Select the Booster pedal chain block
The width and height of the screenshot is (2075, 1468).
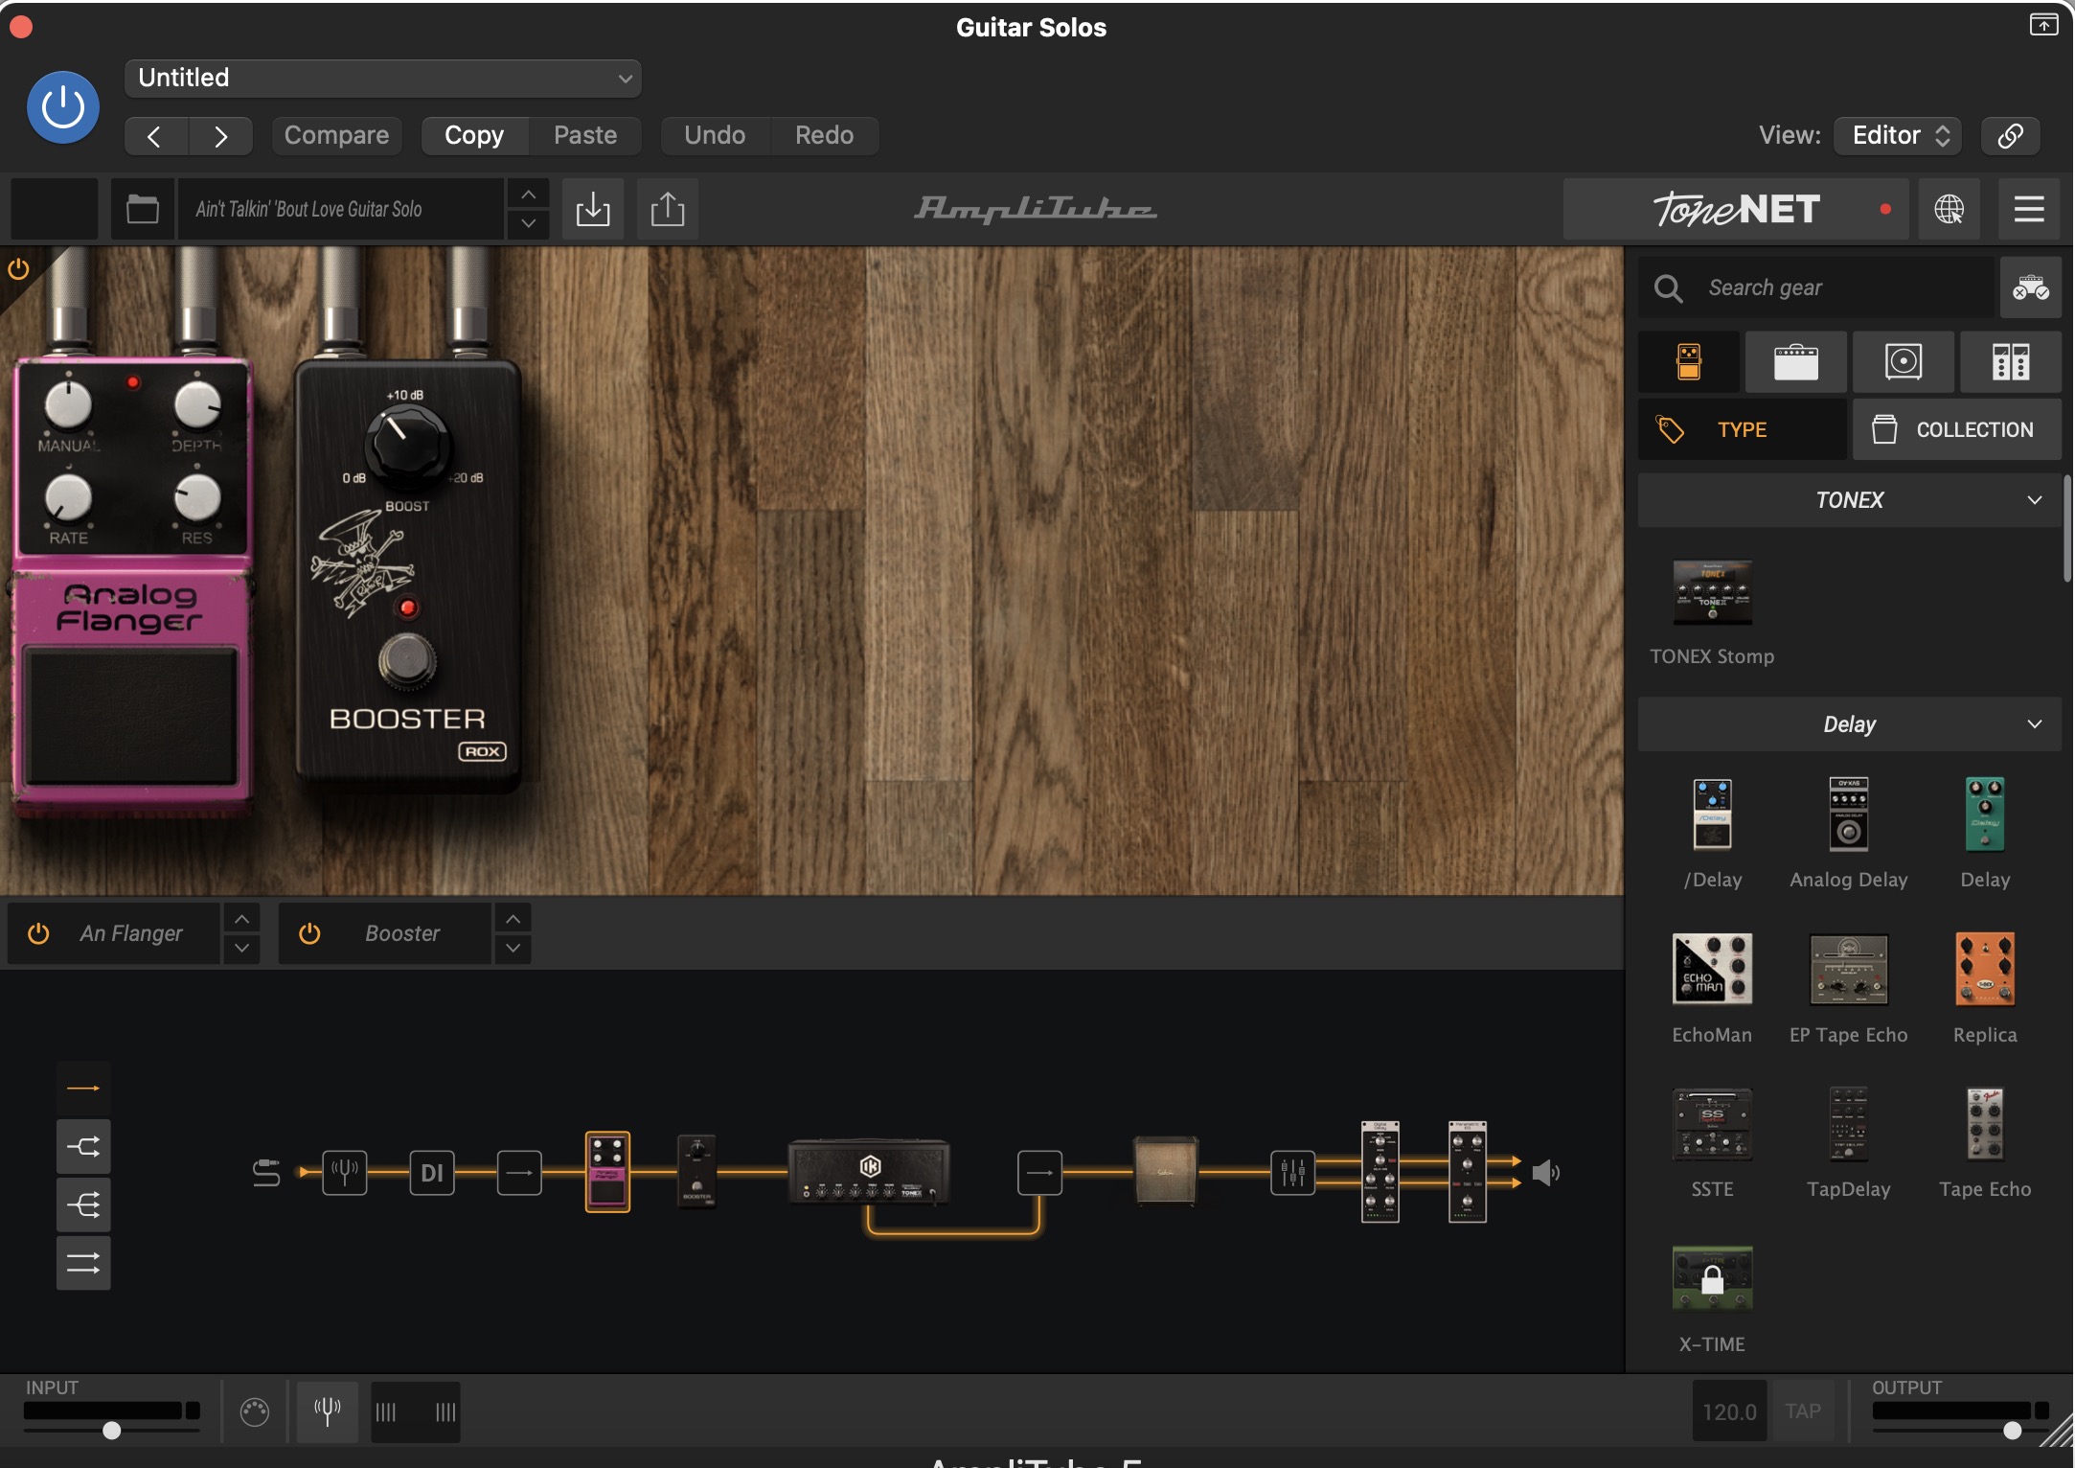click(696, 1170)
